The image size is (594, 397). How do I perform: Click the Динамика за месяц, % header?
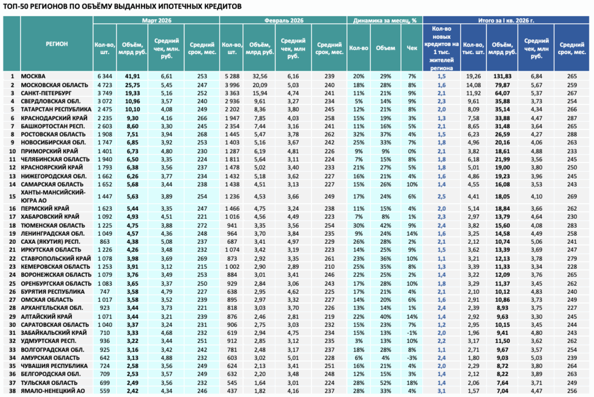[385, 20]
